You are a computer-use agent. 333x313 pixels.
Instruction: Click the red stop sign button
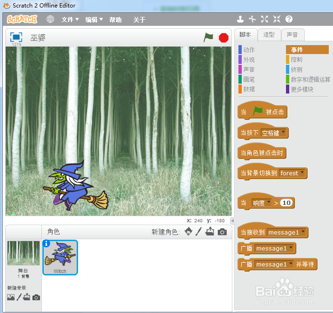click(x=223, y=38)
